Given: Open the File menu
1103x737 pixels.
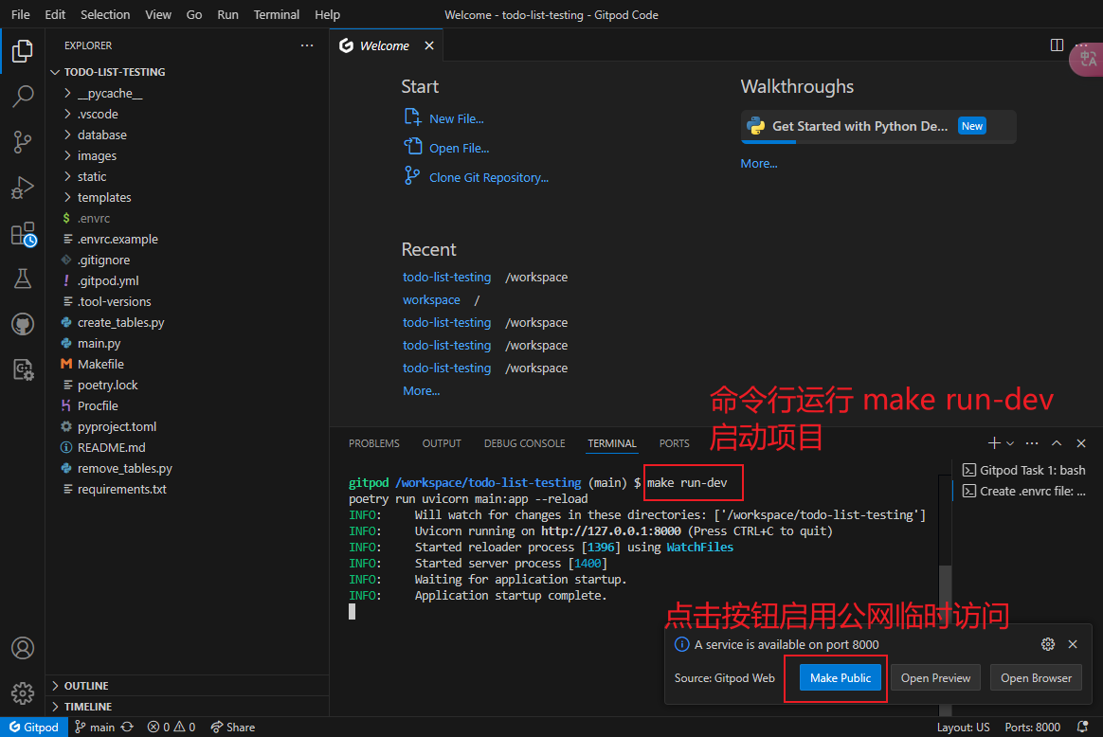Looking at the screenshot, I should coord(21,14).
